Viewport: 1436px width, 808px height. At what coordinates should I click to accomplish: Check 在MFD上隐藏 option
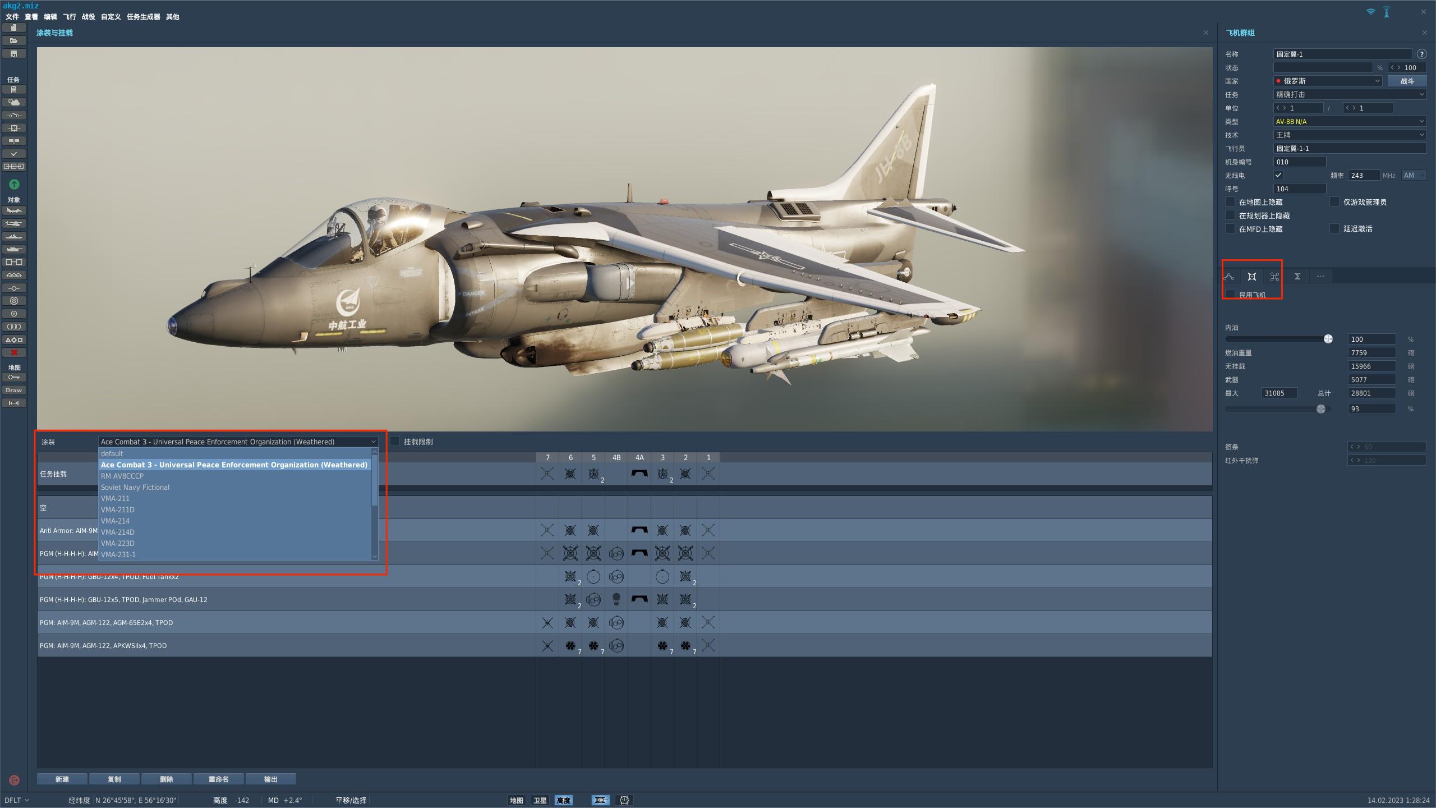(x=1230, y=228)
